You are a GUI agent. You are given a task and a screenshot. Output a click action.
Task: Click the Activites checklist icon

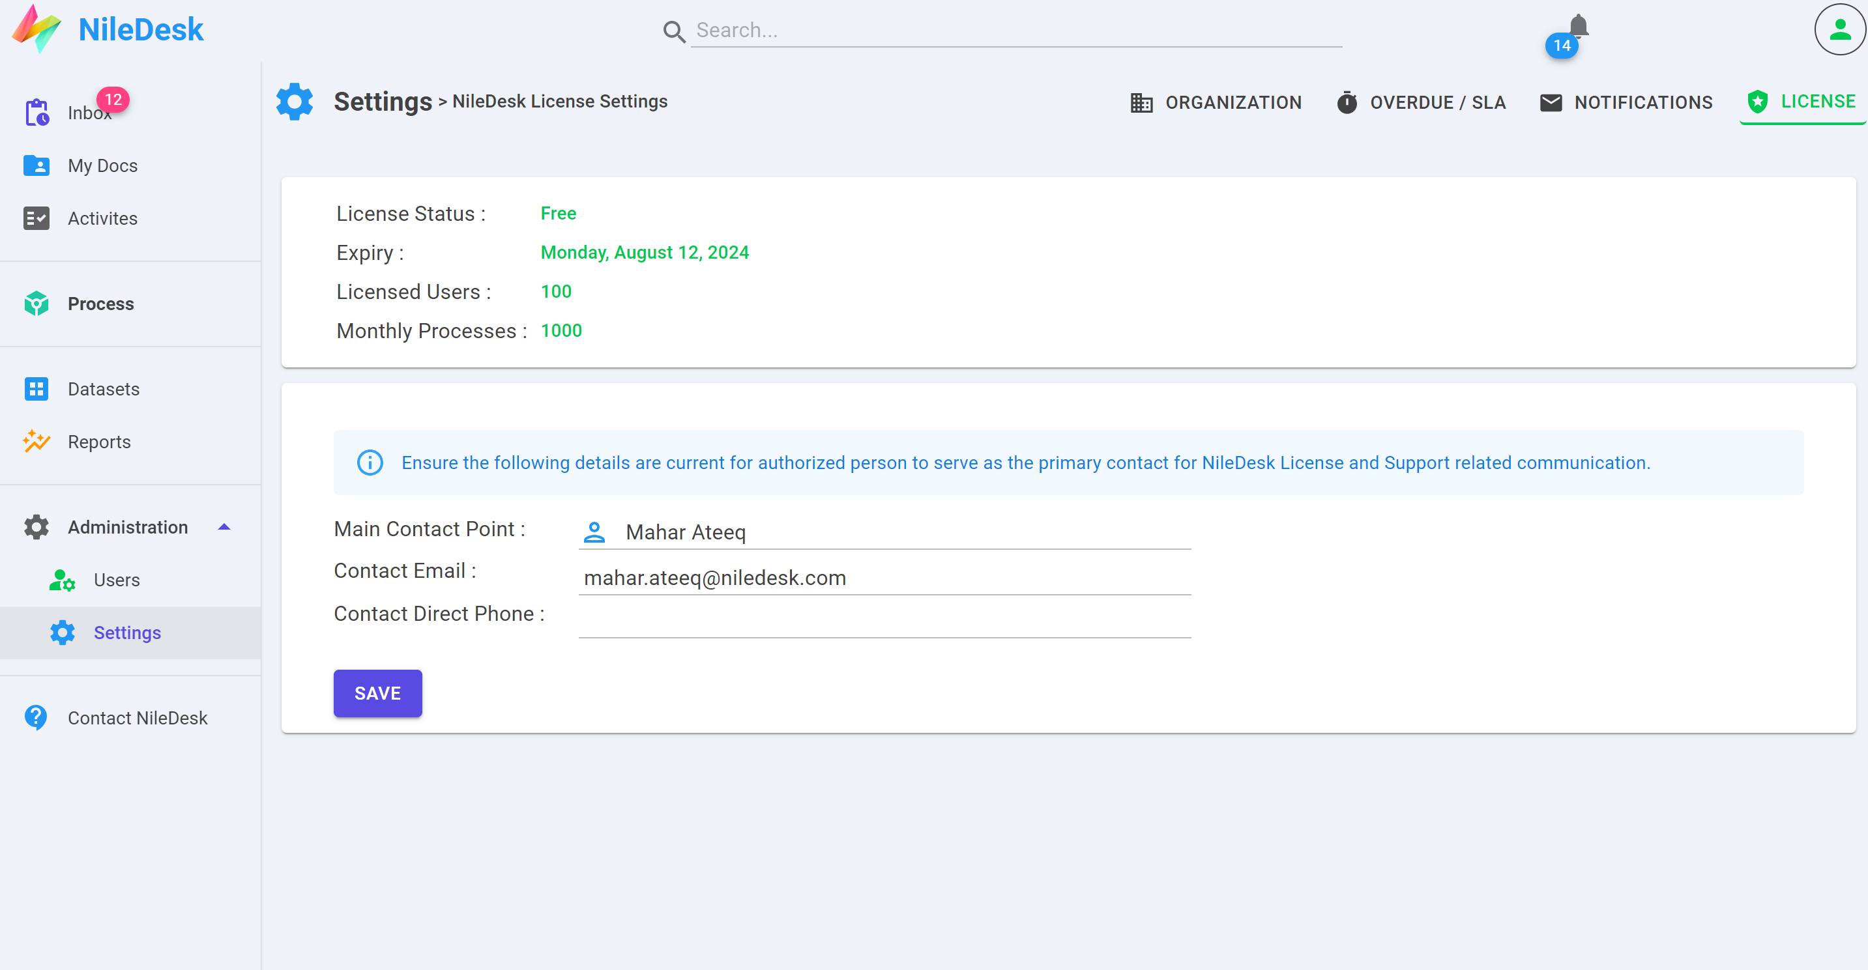(36, 218)
